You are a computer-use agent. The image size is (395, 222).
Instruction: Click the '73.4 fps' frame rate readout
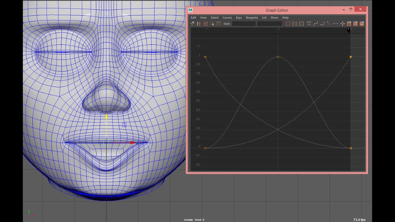click(360, 220)
